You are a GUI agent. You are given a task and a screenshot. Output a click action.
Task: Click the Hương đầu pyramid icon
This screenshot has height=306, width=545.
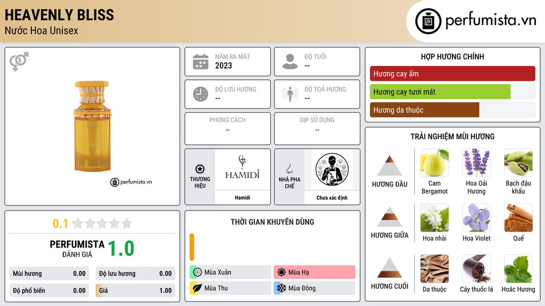click(390, 166)
